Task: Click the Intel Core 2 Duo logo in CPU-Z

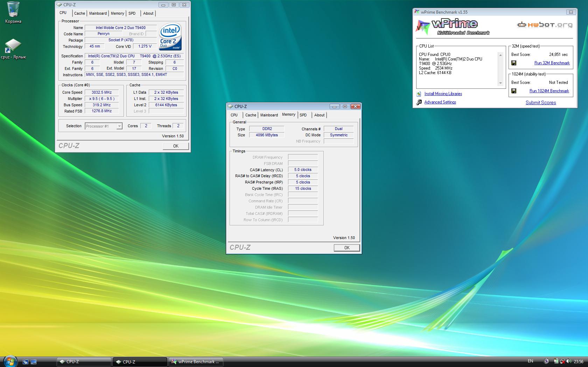Action: point(170,37)
